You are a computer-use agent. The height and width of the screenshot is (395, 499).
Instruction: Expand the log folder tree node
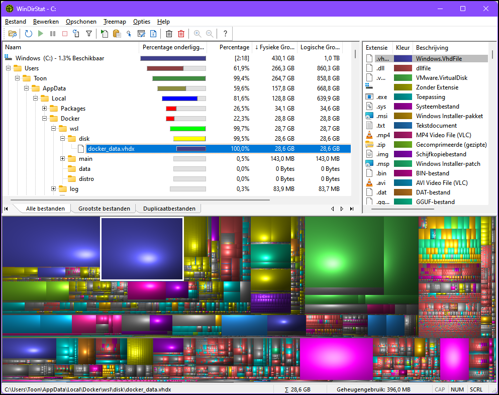53,189
